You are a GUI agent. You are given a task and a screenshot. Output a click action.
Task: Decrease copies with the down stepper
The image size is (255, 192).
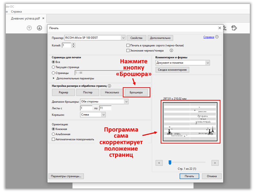(73, 47)
